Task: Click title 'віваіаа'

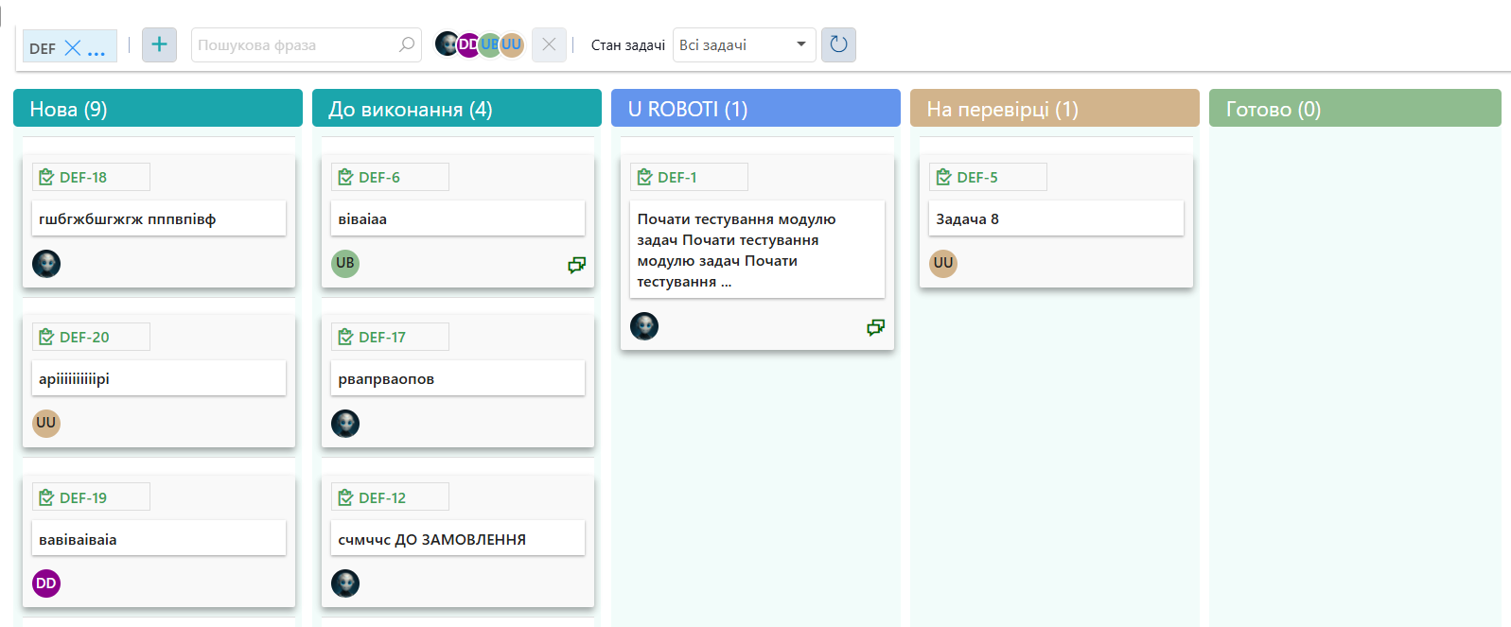Action: (362, 219)
